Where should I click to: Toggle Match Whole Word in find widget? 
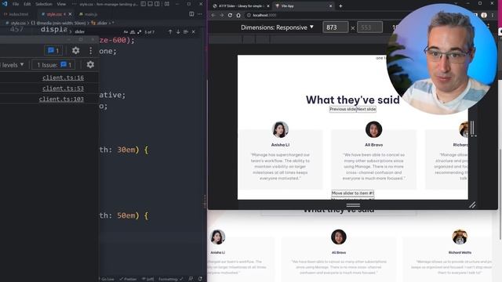133,32
